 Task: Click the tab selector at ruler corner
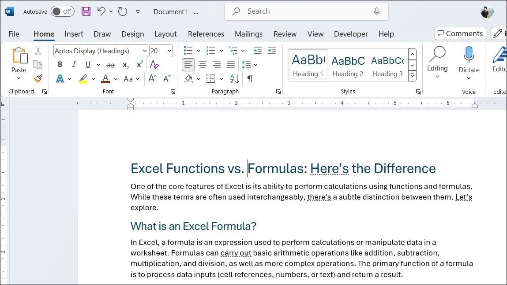(x=3, y=104)
